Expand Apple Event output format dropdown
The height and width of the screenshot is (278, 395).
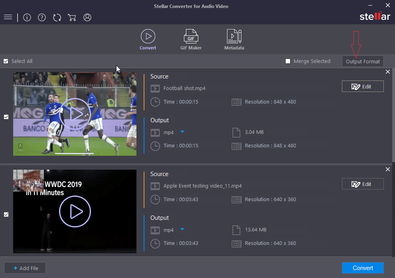[x=182, y=229]
